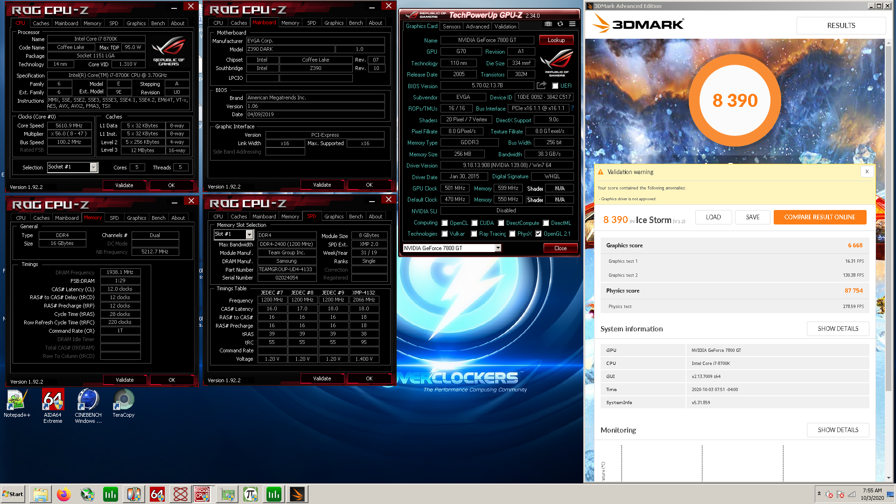
Task: Click the SAVE button in 3DMark
Action: point(753,217)
